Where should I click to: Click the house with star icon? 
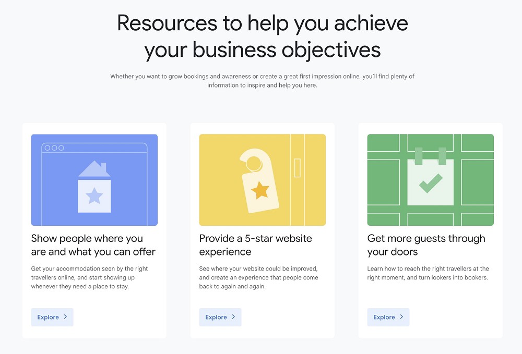tap(94, 187)
